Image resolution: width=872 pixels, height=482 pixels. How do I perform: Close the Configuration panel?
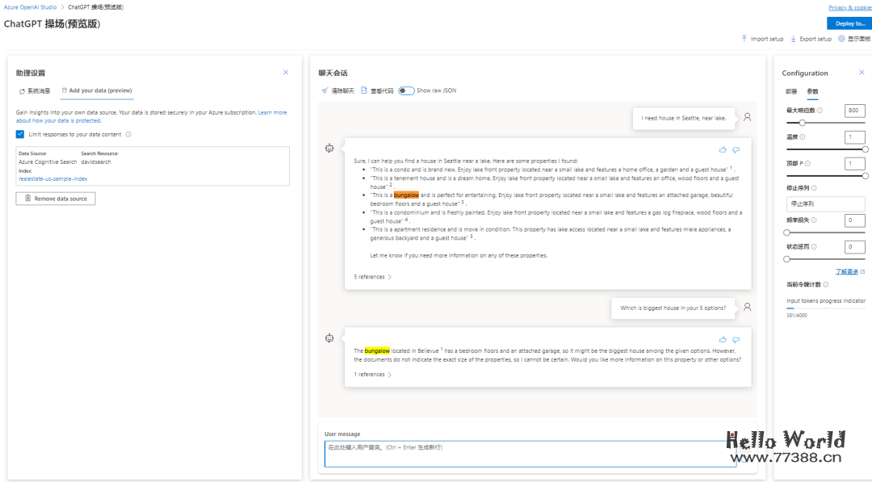coord(862,73)
